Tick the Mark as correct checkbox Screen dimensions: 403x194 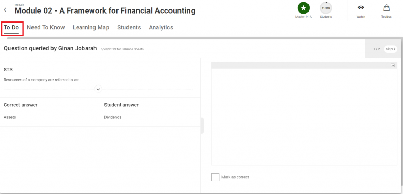(x=215, y=177)
